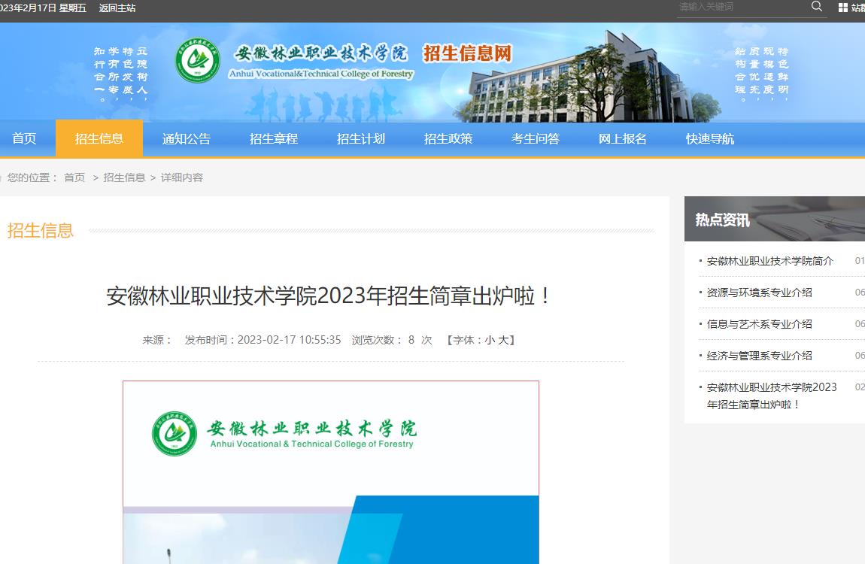Focus the keyword search input field
The image size is (865, 564).
pos(742,8)
